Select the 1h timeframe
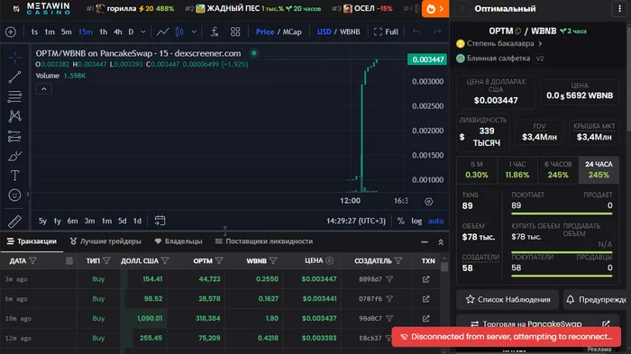The height and width of the screenshot is (354, 631). 104,32
